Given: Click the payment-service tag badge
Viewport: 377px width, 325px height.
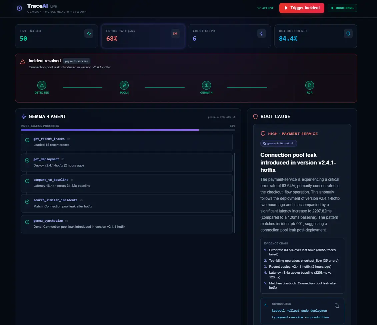Looking at the screenshot, I should point(76,61).
